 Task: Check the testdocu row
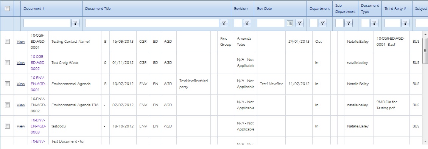click(7, 126)
